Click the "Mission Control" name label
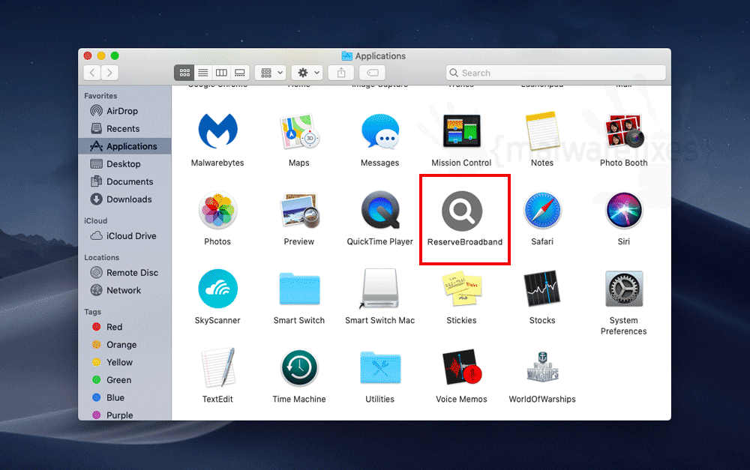The width and height of the screenshot is (750, 470). tap(461, 163)
